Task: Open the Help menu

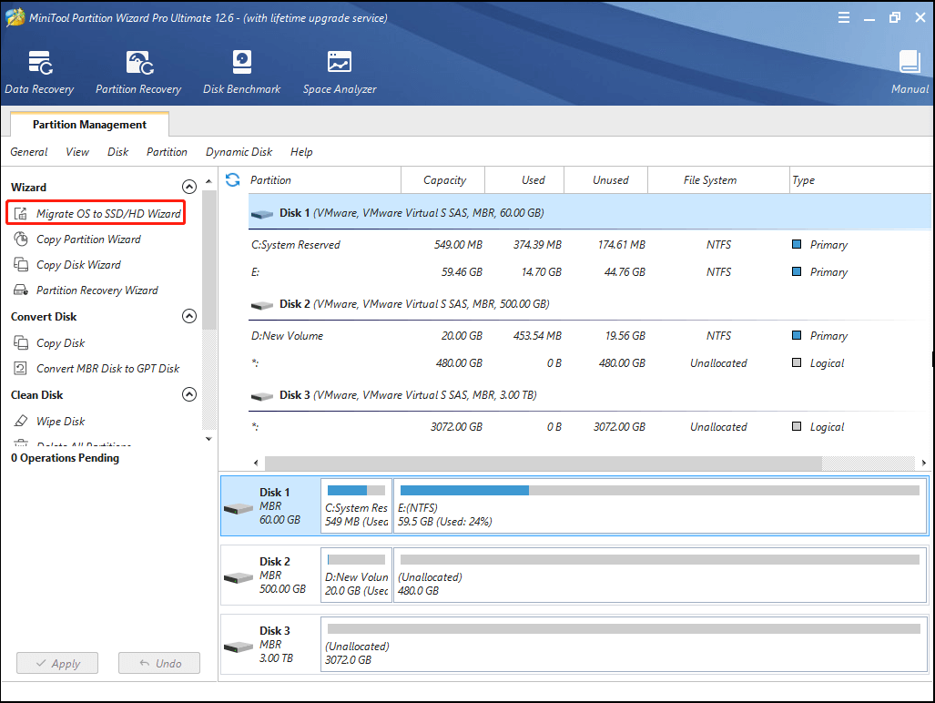Action: click(x=301, y=152)
